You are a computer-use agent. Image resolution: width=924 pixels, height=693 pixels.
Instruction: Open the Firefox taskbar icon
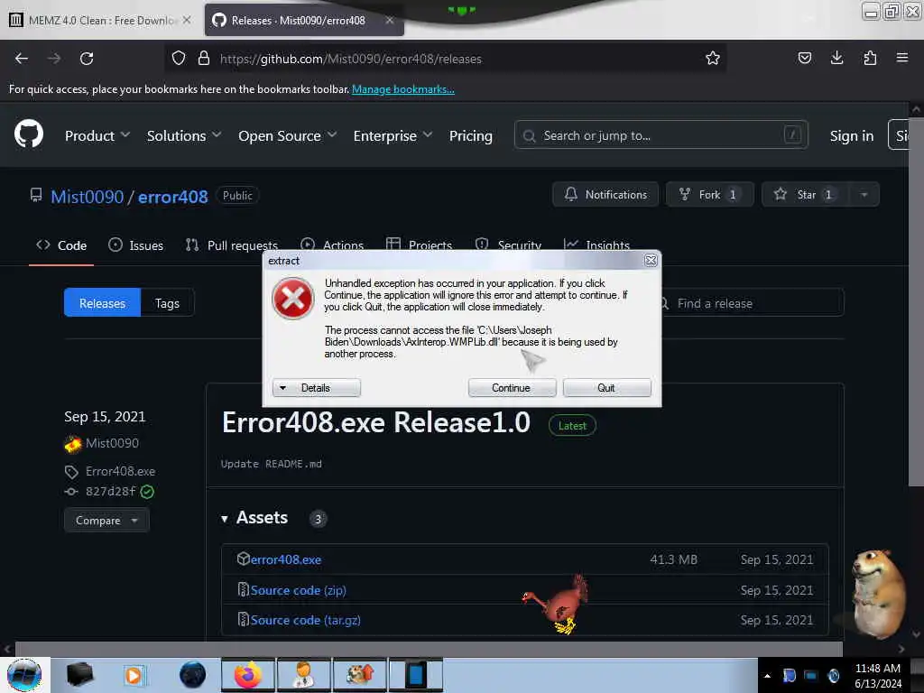click(248, 674)
